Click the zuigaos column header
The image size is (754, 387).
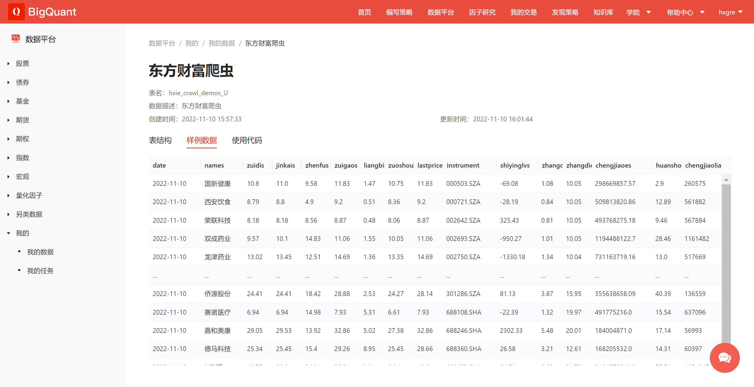(x=346, y=166)
